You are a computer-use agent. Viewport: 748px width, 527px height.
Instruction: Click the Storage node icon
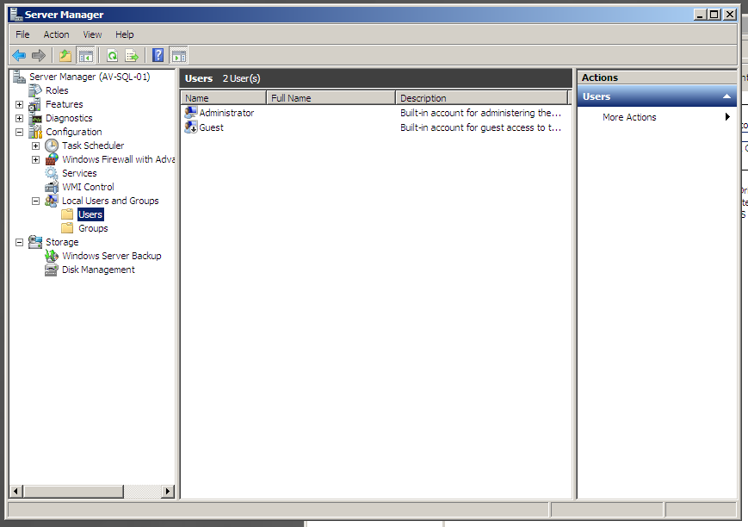click(x=35, y=242)
